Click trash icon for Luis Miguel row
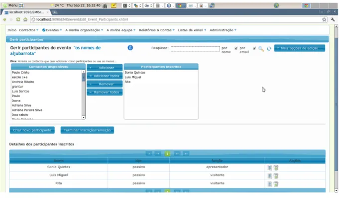The width and height of the screenshot is (340, 198). [276, 176]
